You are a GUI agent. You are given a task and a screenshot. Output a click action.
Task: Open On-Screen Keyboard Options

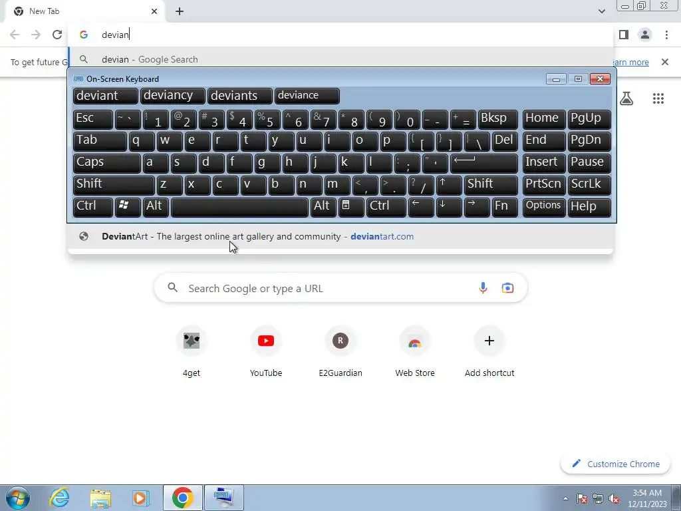[x=544, y=208]
